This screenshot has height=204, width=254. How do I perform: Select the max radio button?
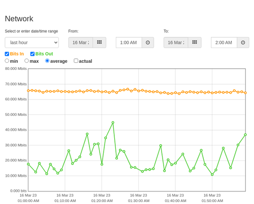(x=26, y=61)
